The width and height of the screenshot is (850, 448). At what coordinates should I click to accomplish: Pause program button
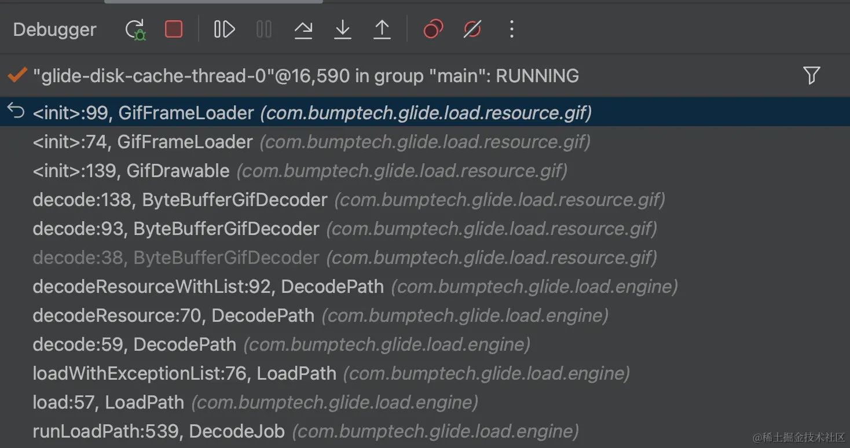point(264,29)
